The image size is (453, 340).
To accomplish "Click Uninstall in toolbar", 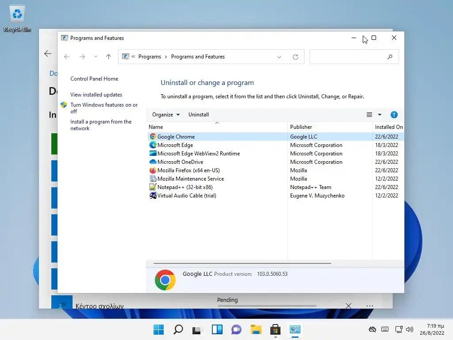I will pyautogui.click(x=199, y=115).
